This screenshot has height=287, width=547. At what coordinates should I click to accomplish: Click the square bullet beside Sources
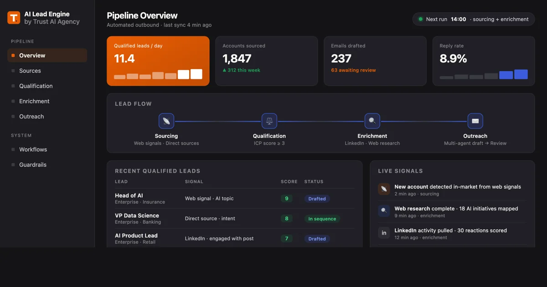pos(13,71)
